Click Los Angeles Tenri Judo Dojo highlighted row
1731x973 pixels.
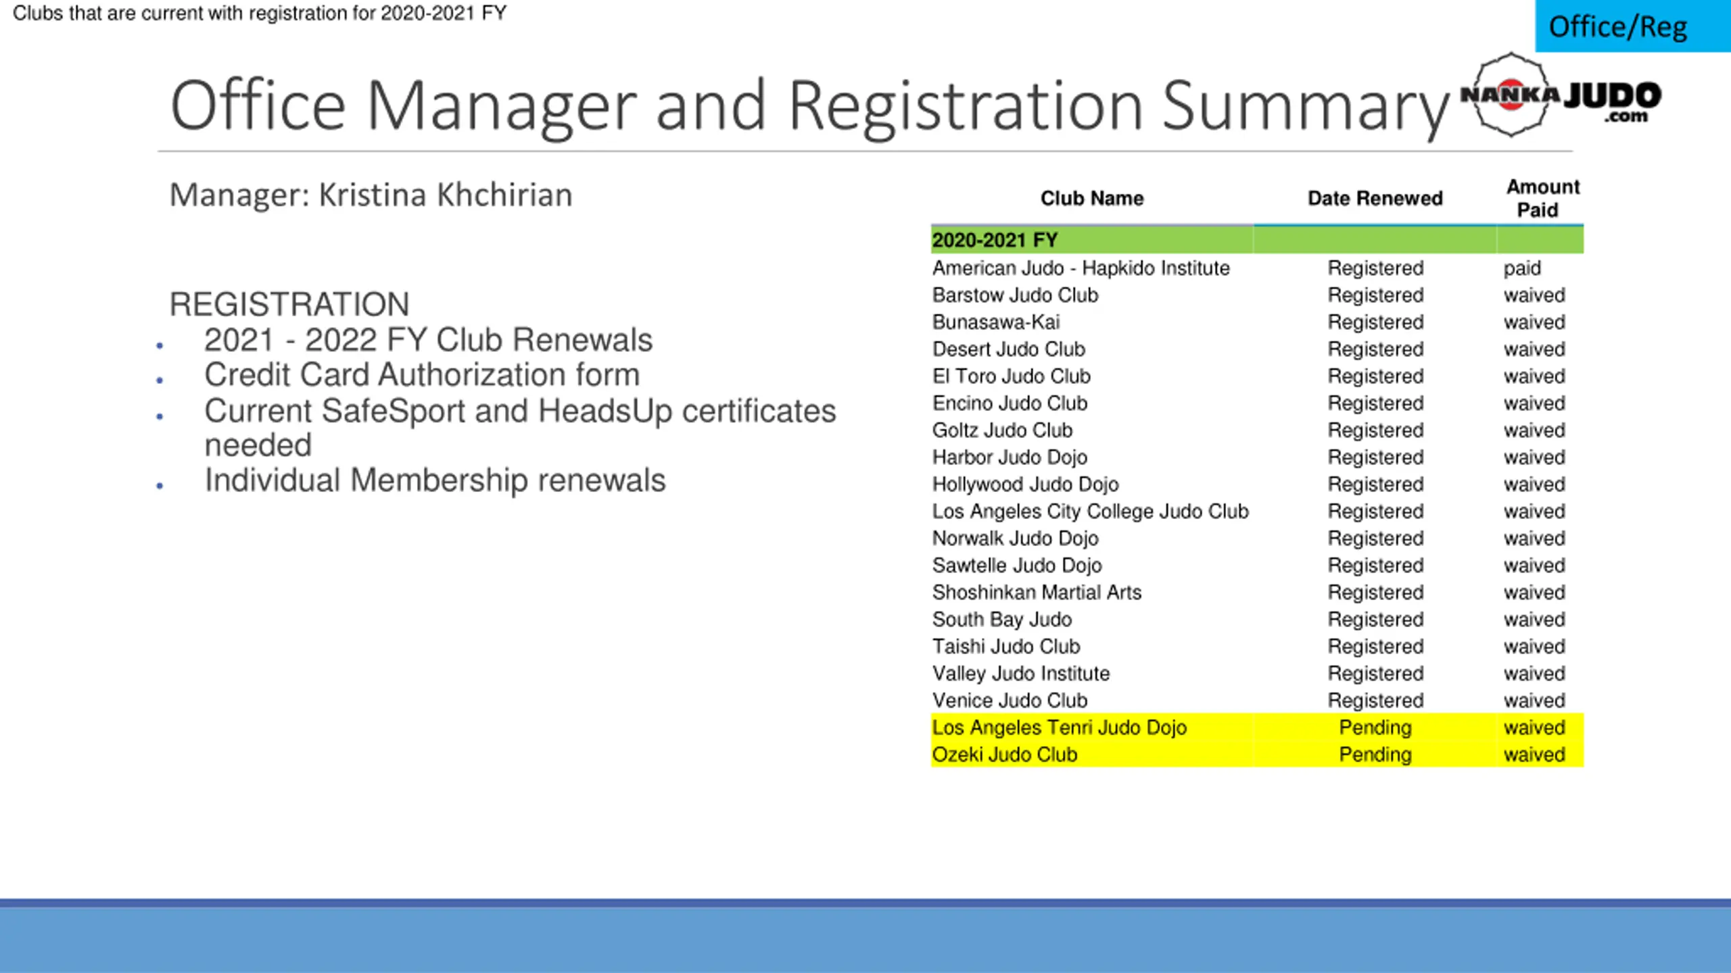pyautogui.click(x=1257, y=728)
